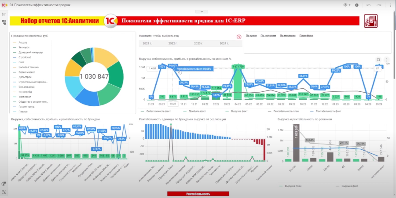Image resolution: width=396 pixels, height=198 pixels.
Task: Click the 1C logo in the title bar
Action: pyautogui.click(x=4, y=5)
